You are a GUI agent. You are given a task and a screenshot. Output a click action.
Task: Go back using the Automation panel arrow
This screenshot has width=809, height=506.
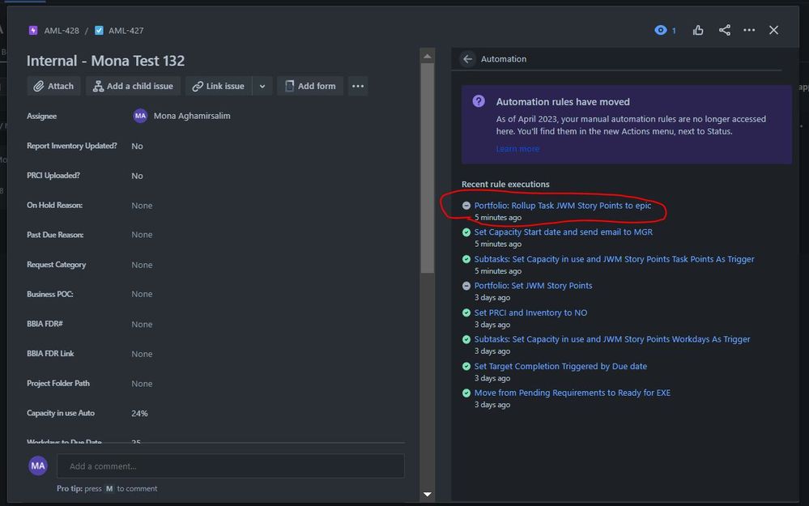click(x=467, y=59)
